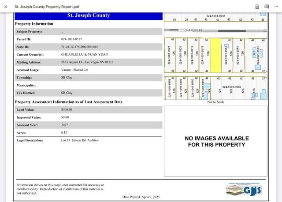Click the Legal Description label
Image resolution: width=282 pixels, height=202 pixels.
[x=30, y=141]
